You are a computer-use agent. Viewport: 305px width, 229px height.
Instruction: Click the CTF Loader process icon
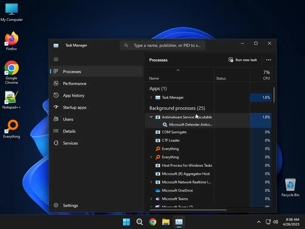click(158, 140)
